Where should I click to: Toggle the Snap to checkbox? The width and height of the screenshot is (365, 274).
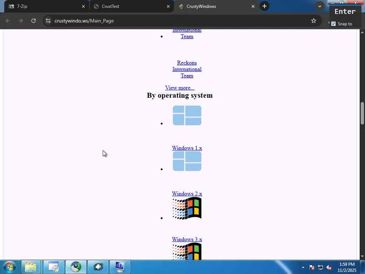click(x=333, y=24)
